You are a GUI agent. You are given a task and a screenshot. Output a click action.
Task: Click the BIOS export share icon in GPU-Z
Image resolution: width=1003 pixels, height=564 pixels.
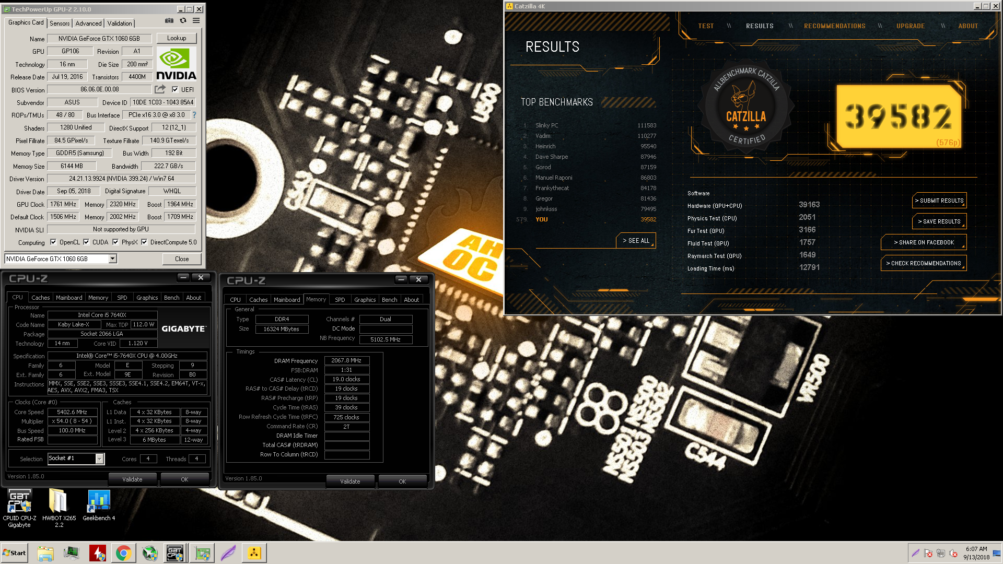pos(160,89)
